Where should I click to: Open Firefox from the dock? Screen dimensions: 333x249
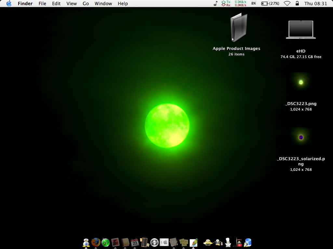[96, 242]
